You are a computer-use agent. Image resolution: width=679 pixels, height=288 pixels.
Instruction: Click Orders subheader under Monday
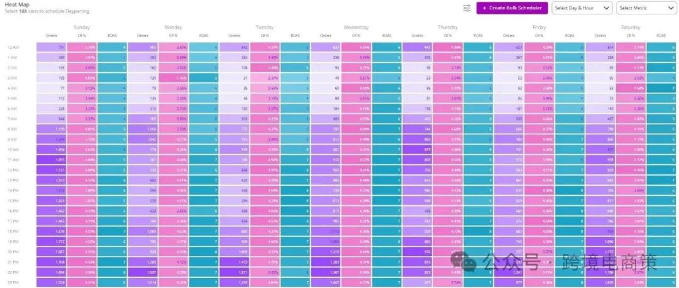pyautogui.click(x=143, y=36)
